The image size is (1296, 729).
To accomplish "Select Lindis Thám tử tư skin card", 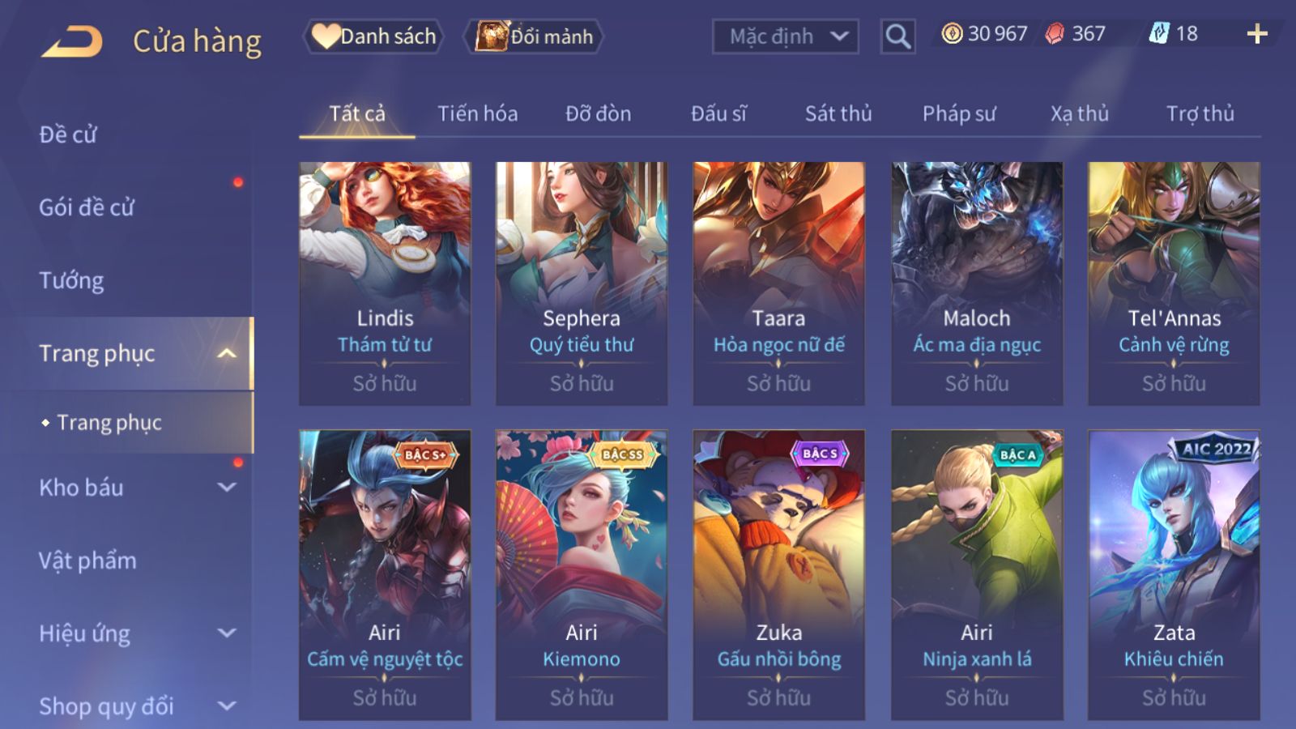I will point(385,283).
